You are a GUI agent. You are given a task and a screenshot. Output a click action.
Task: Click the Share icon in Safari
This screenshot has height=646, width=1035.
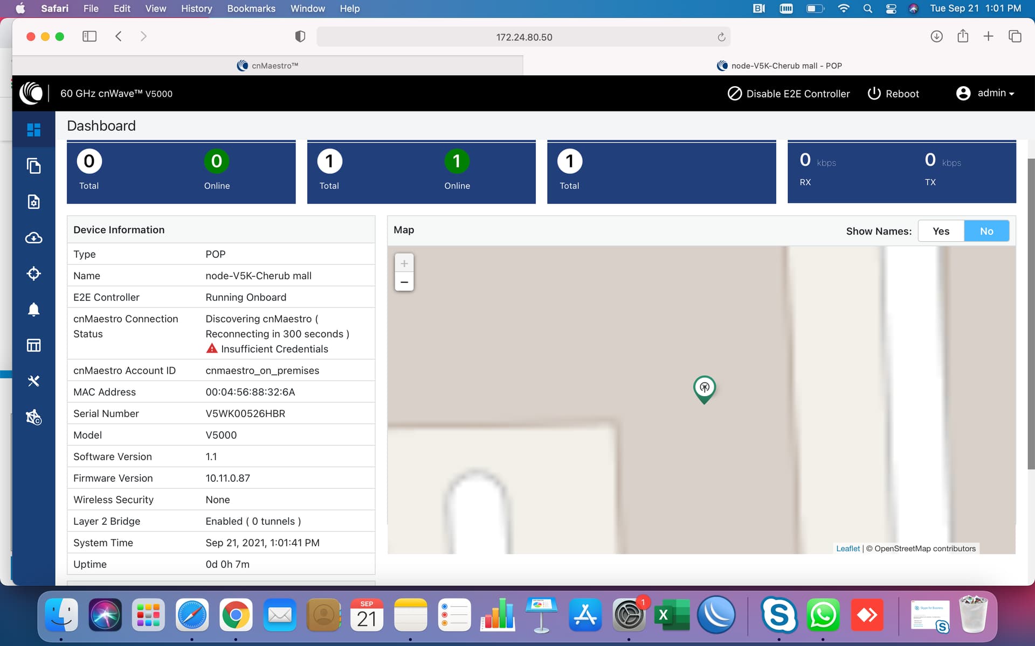(963, 36)
